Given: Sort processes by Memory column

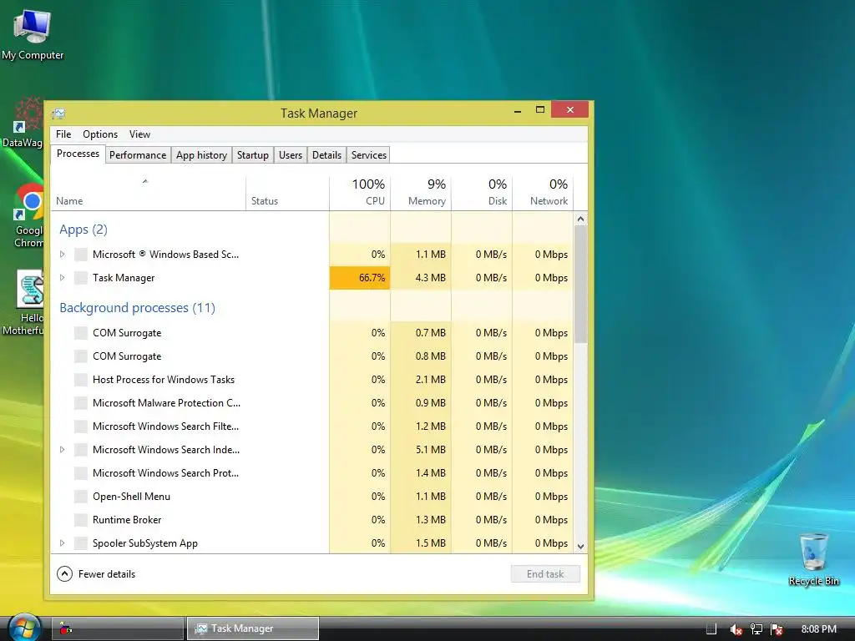Looking at the screenshot, I should [421, 194].
